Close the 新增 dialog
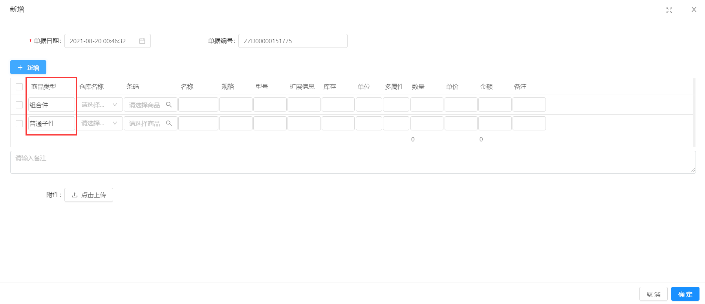The width and height of the screenshot is (705, 304). tap(694, 9)
